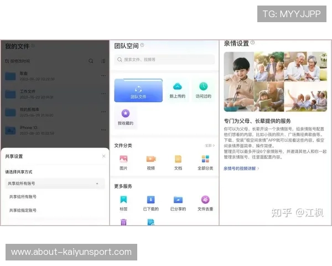Open the blue document icon beside trash
This screenshot has height=266, width=332.
tap(151, 222)
